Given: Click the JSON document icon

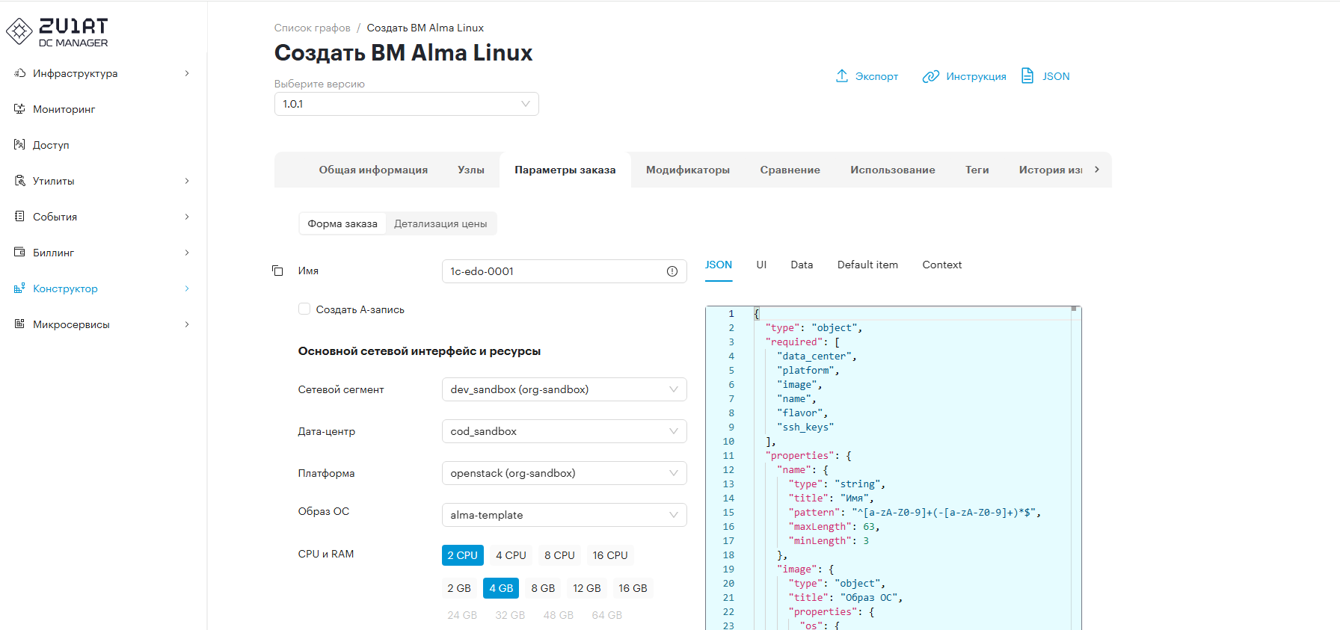Looking at the screenshot, I should pos(1027,76).
